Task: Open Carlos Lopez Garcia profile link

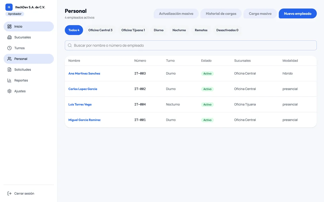Action: 83,89
